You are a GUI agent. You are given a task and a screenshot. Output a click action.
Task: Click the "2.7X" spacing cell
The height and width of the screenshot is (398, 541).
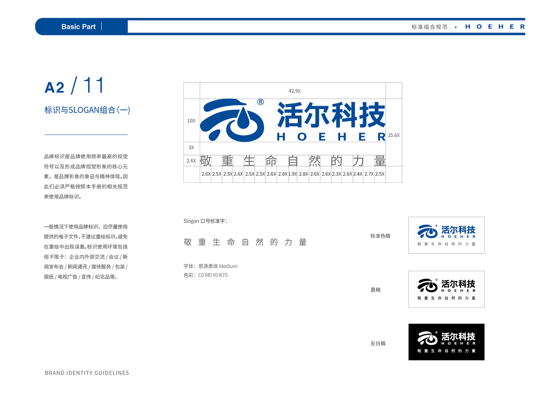(x=369, y=174)
